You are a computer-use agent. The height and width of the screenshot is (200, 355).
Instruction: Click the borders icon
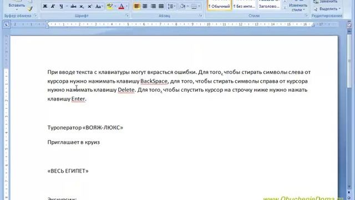coord(194,6)
